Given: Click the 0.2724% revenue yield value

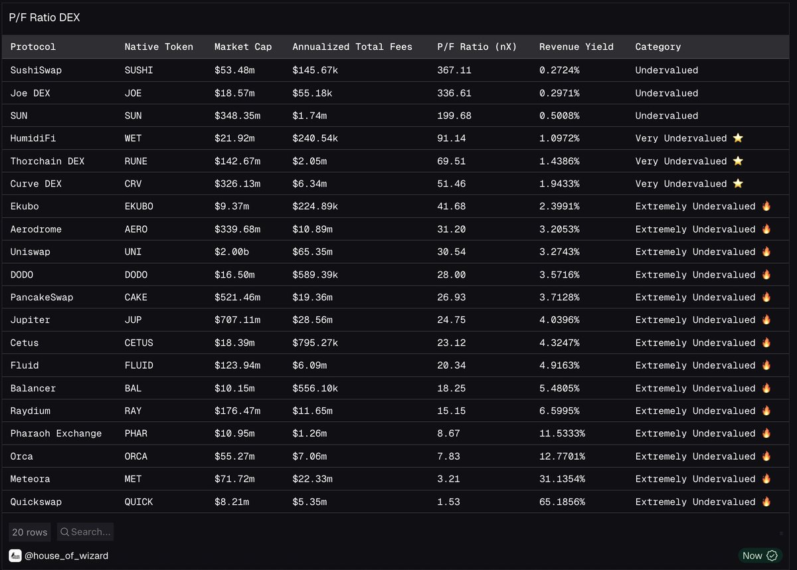Looking at the screenshot, I should click(559, 70).
